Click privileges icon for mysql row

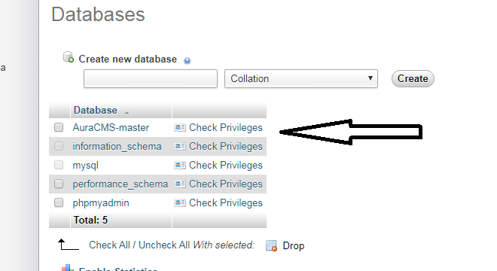(x=180, y=165)
